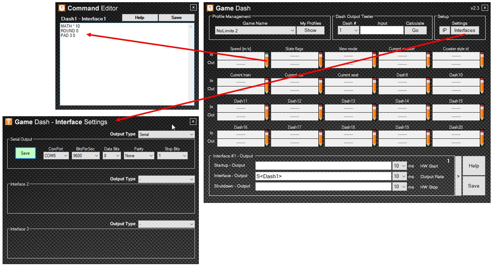This screenshot has height=270, width=495.
Task: Open the Output Type dropdown set to Serial
Action: click(166, 134)
